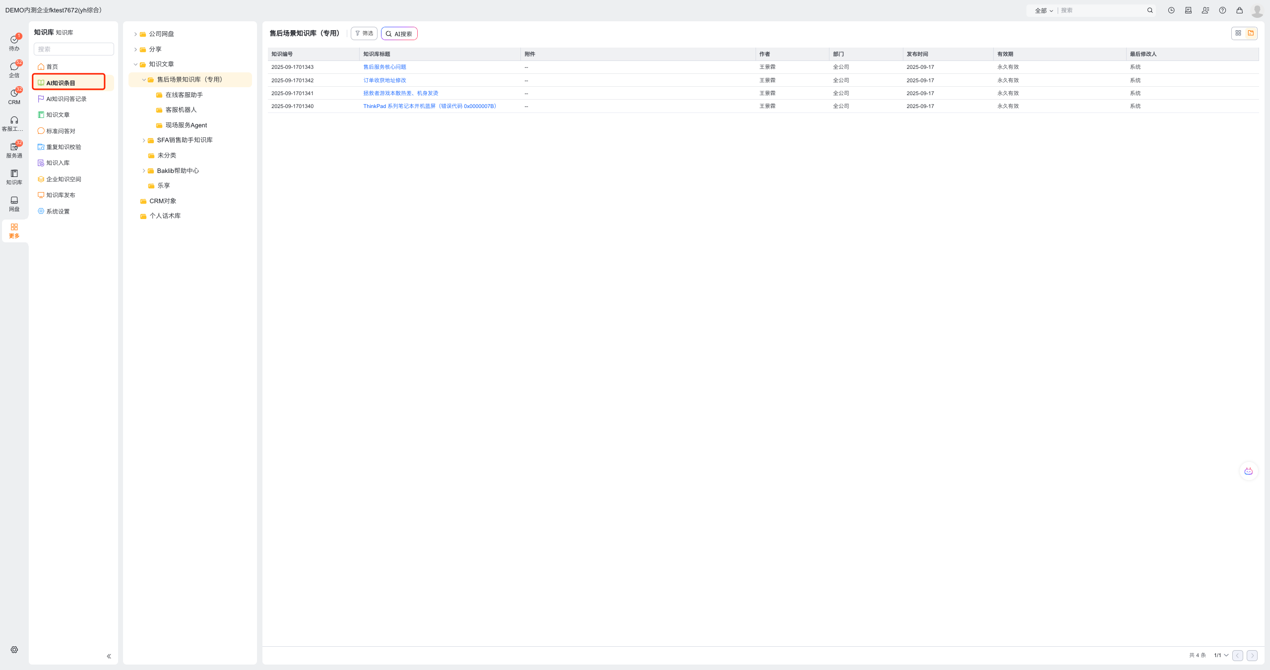This screenshot has height=670, width=1270.
Task: Switch to folder list view
Action: pos(1251,33)
